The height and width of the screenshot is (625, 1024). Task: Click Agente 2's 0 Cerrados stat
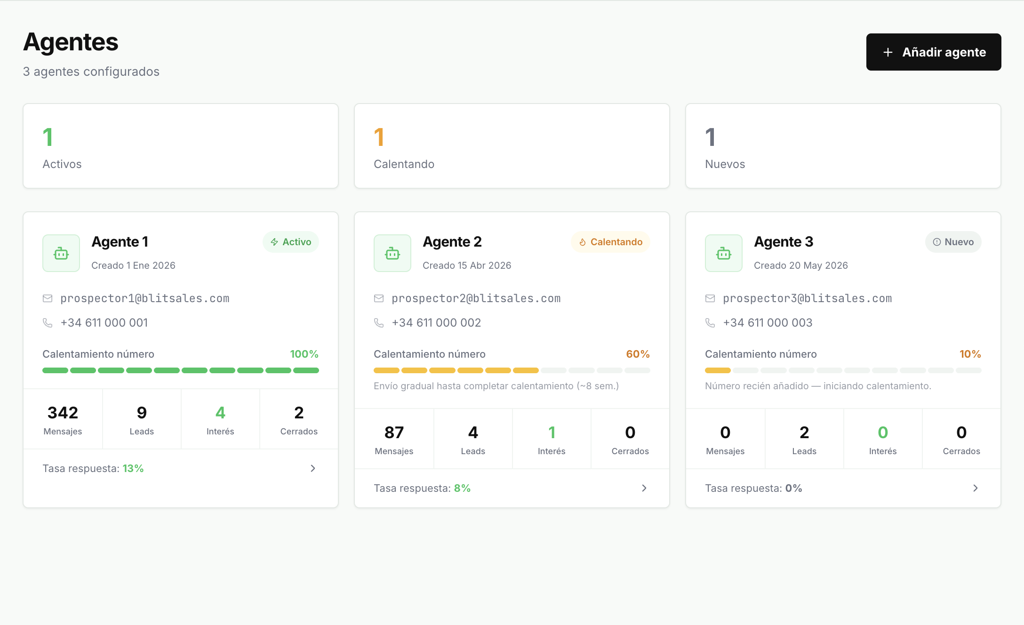click(630, 439)
